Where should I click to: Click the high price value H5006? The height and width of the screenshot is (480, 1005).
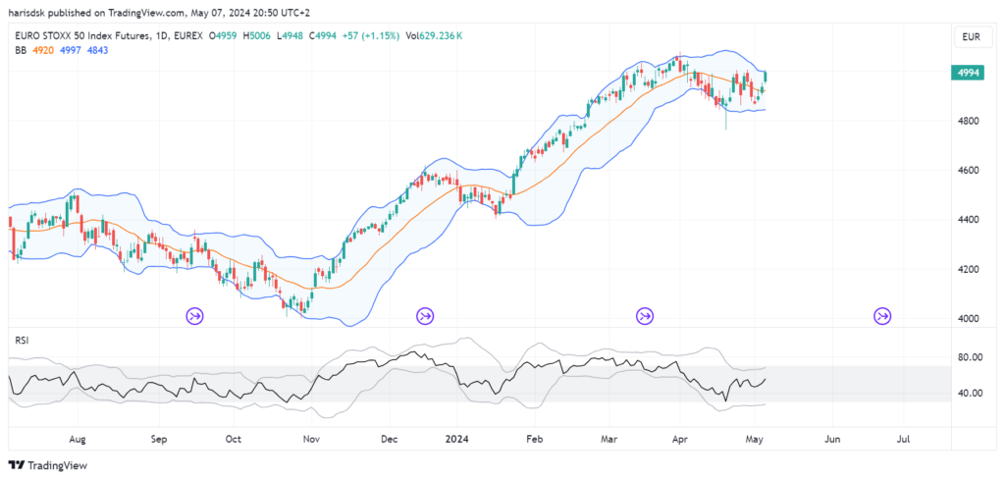tap(256, 36)
